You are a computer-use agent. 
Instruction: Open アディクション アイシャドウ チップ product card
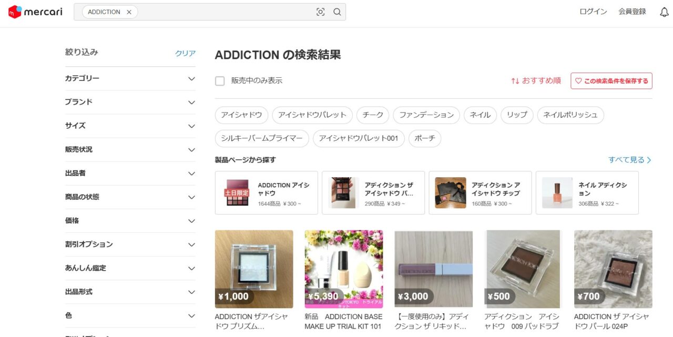click(480, 193)
